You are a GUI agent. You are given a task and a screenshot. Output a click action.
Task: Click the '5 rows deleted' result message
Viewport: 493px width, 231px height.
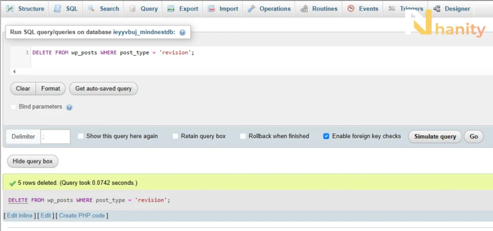click(x=78, y=182)
